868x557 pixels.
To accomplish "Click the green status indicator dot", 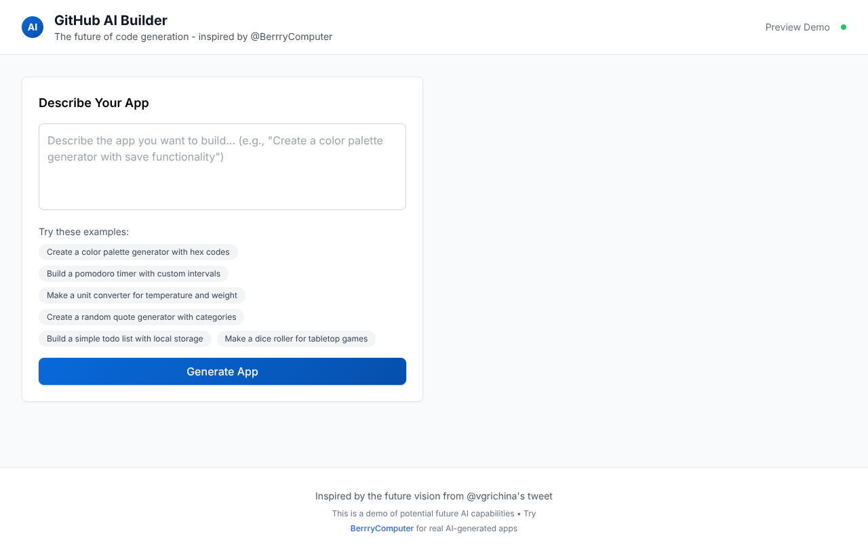I will point(844,27).
